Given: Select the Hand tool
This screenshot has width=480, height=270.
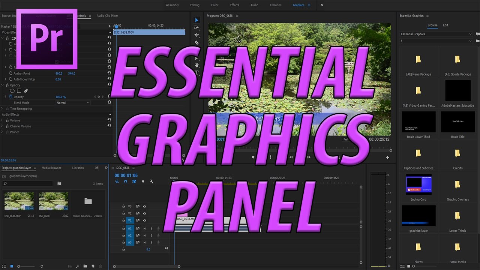Looking at the screenshot, I should pos(197,65).
